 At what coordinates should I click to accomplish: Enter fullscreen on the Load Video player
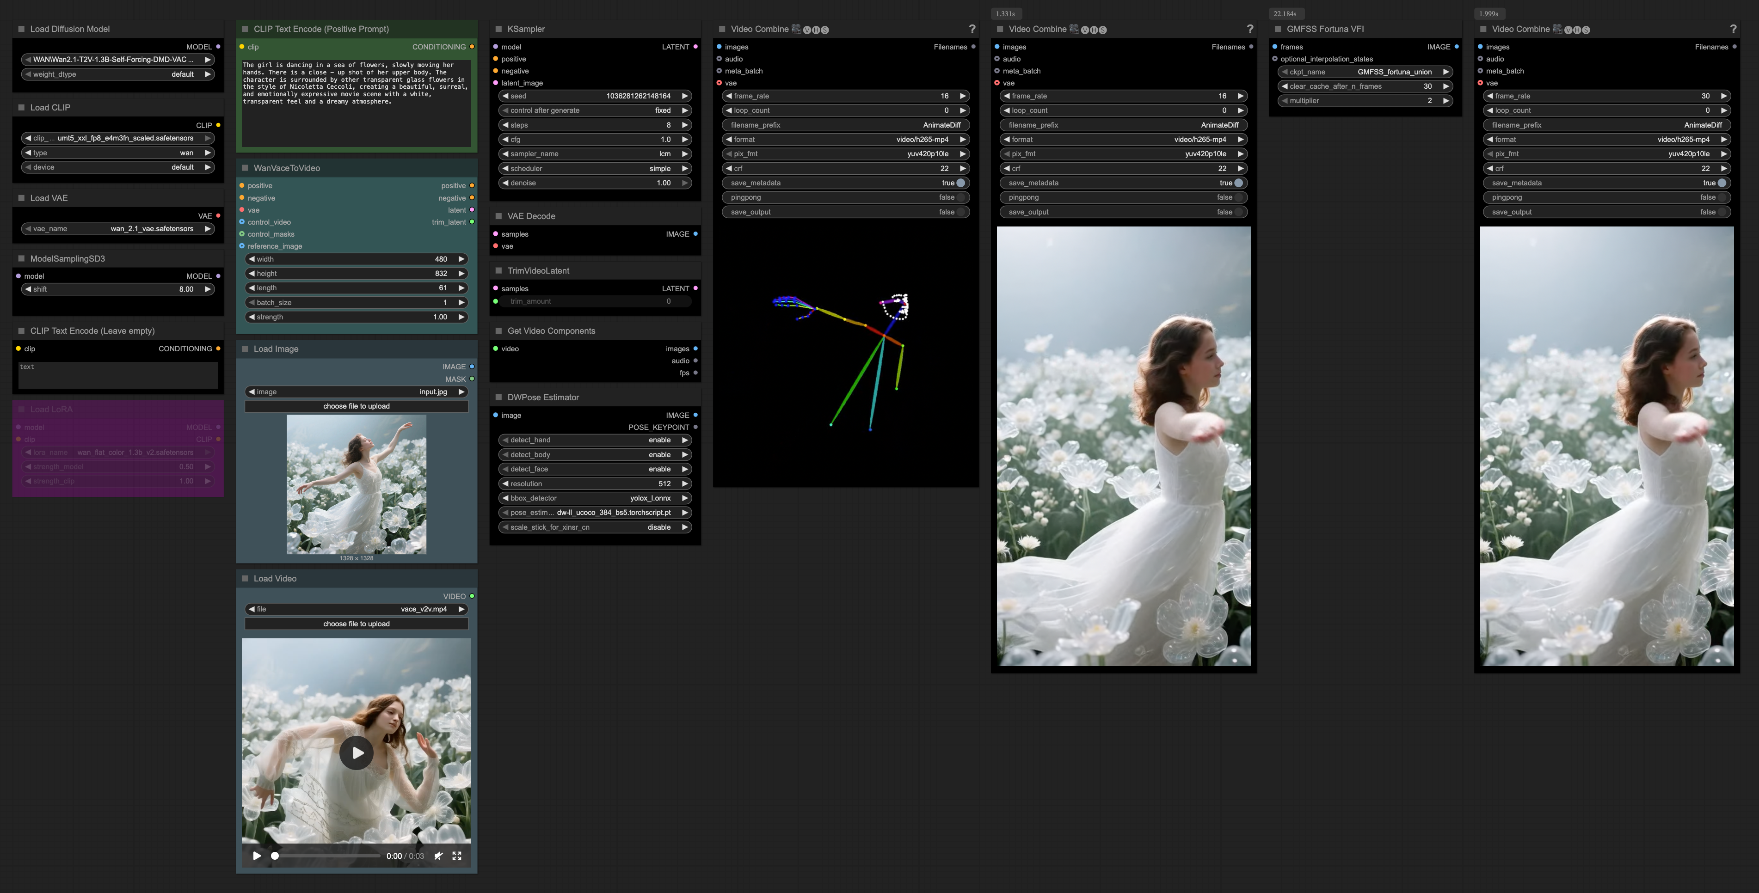pyautogui.click(x=457, y=856)
